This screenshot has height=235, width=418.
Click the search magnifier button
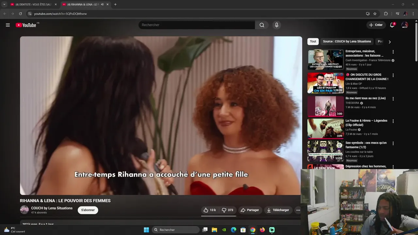(262, 25)
